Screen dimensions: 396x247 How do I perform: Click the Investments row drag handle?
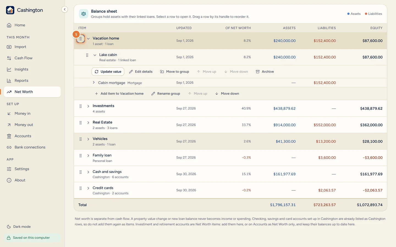point(81,106)
